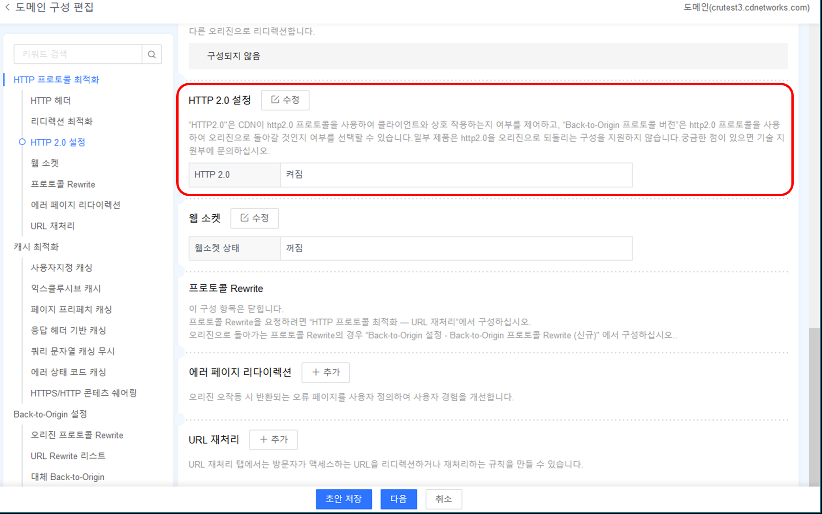The image size is (822, 514).
Task: Open 리디렉션 최적화 settings from sidebar
Action: click(x=61, y=121)
